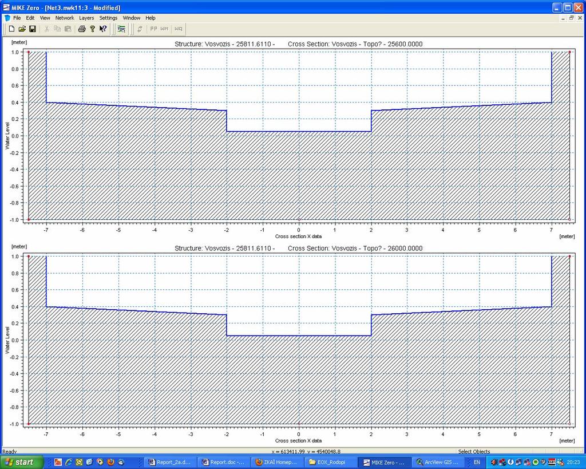Click the MIKE Zero document icon left of File
Screen dimensions: 586x469
point(7,18)
